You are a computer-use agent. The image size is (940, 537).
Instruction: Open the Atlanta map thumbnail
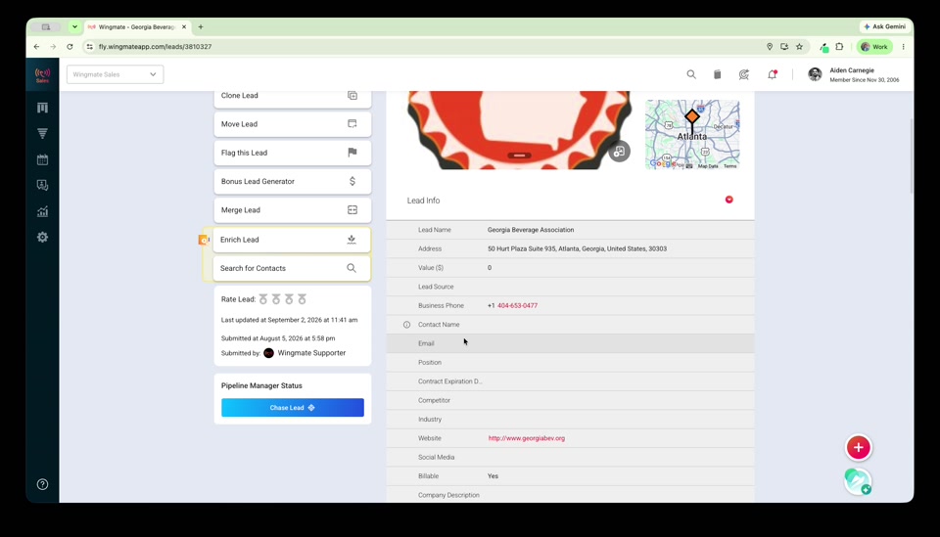click(692, 135)
